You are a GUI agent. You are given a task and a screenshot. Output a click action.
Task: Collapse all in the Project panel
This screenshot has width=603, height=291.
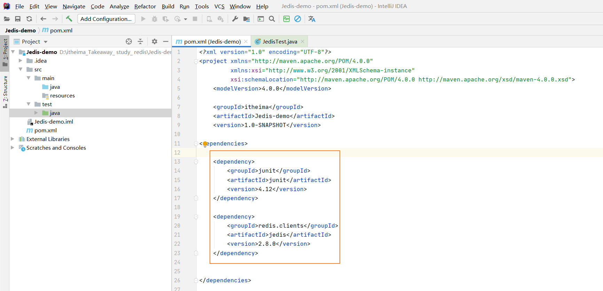140,41
